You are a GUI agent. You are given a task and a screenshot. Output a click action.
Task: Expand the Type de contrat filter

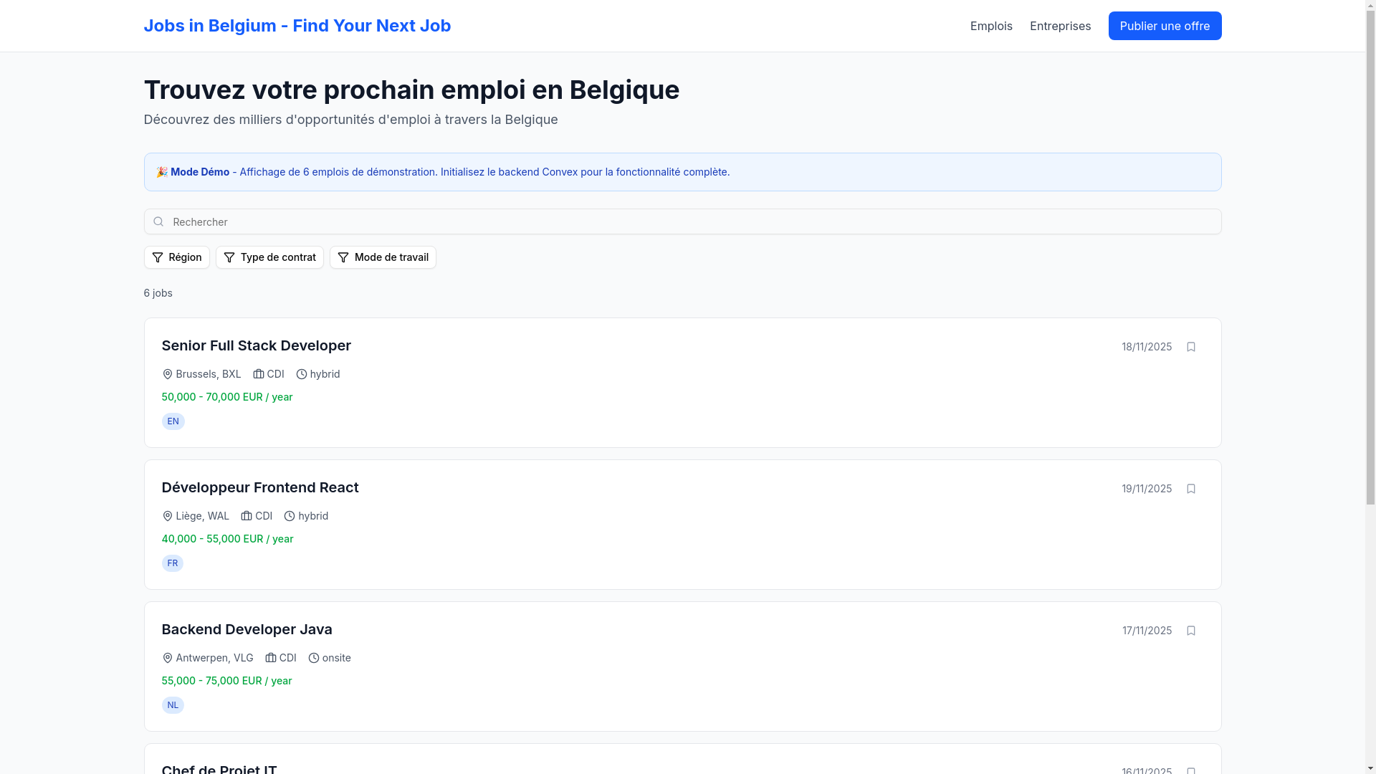269,257
